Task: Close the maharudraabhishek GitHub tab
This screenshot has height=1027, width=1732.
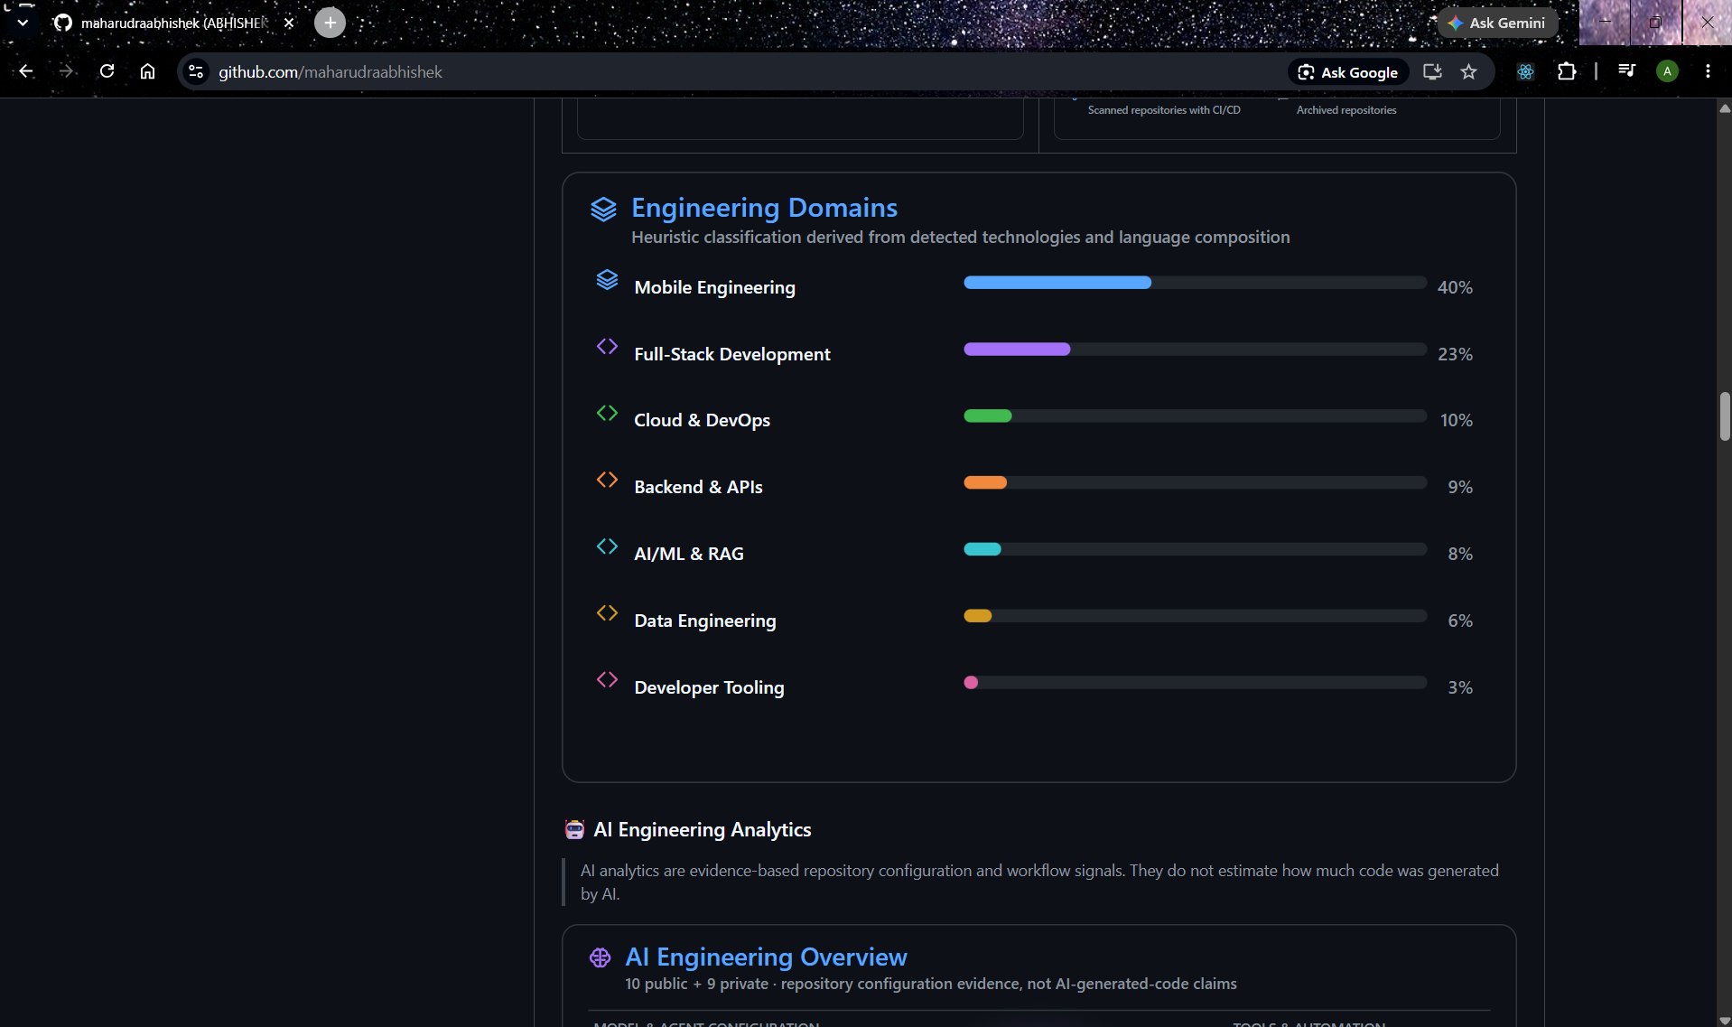Action: 289,23
